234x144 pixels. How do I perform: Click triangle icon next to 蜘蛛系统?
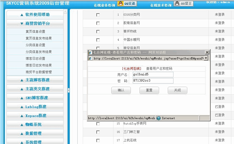tap(22, 125)
